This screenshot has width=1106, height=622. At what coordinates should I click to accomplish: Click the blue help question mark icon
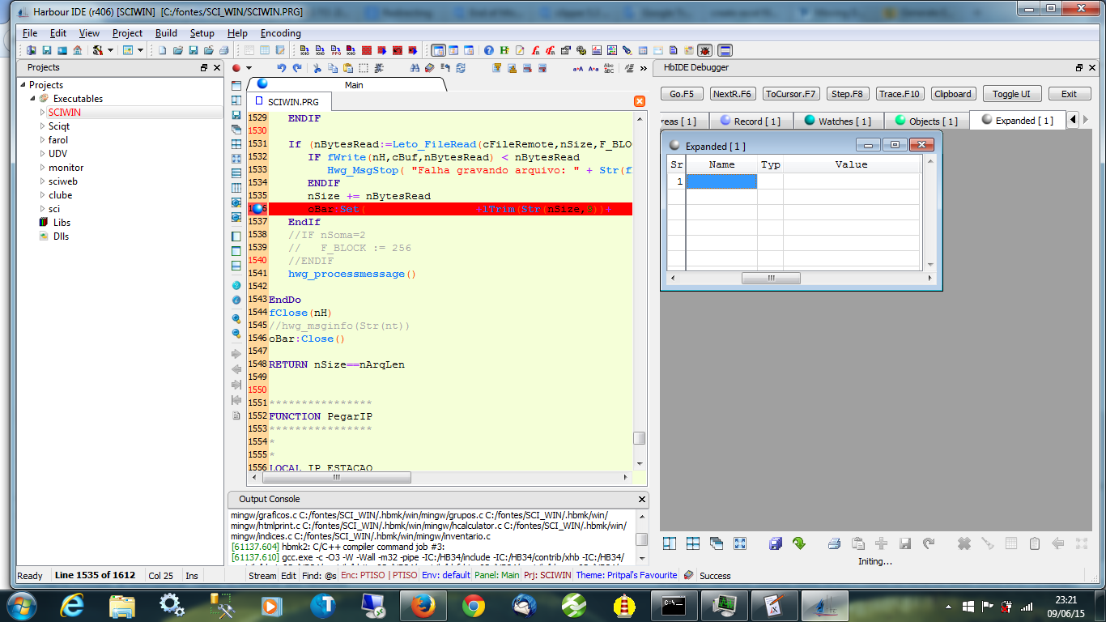(x=489, y=50)
